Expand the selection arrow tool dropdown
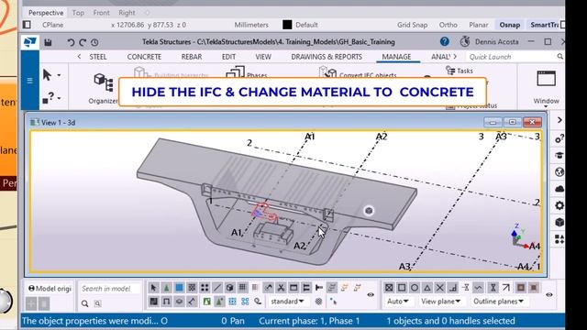Image resolution: width=587 pixels, height=330 pixels. click(59, 75)
